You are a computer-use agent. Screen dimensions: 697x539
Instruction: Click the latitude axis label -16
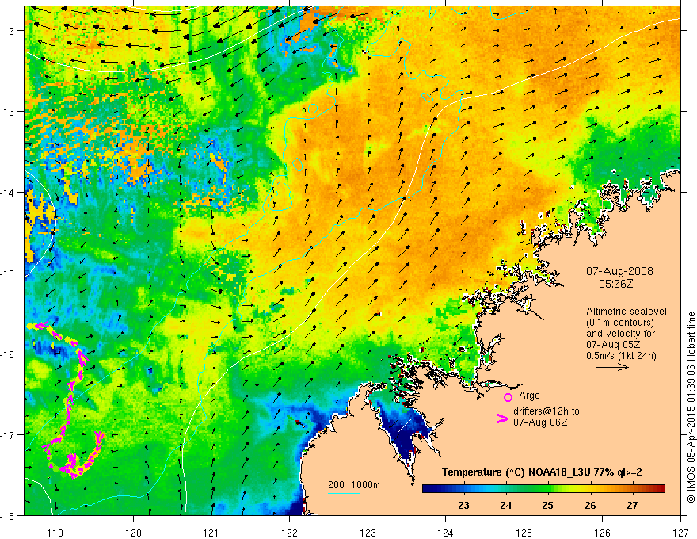(x=9, y=354)
